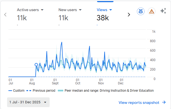
Task: Click the tallest chart peak in early September
Action: (62, 42)
